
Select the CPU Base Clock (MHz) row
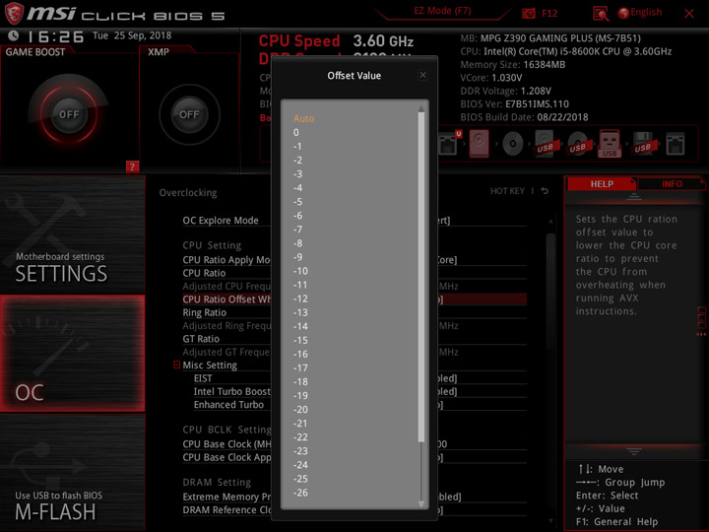point(354,444)
